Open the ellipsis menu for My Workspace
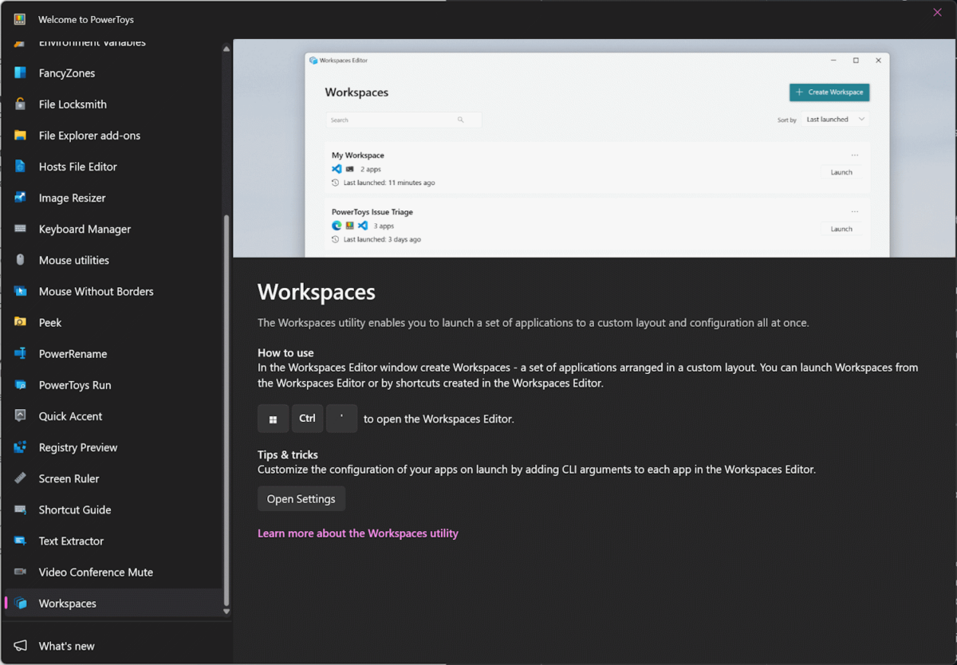957x665 pixels. tap(854, 155)
